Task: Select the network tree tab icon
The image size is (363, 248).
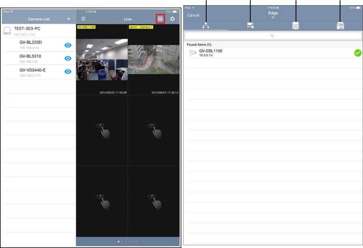Action: [x=206, y=26]
